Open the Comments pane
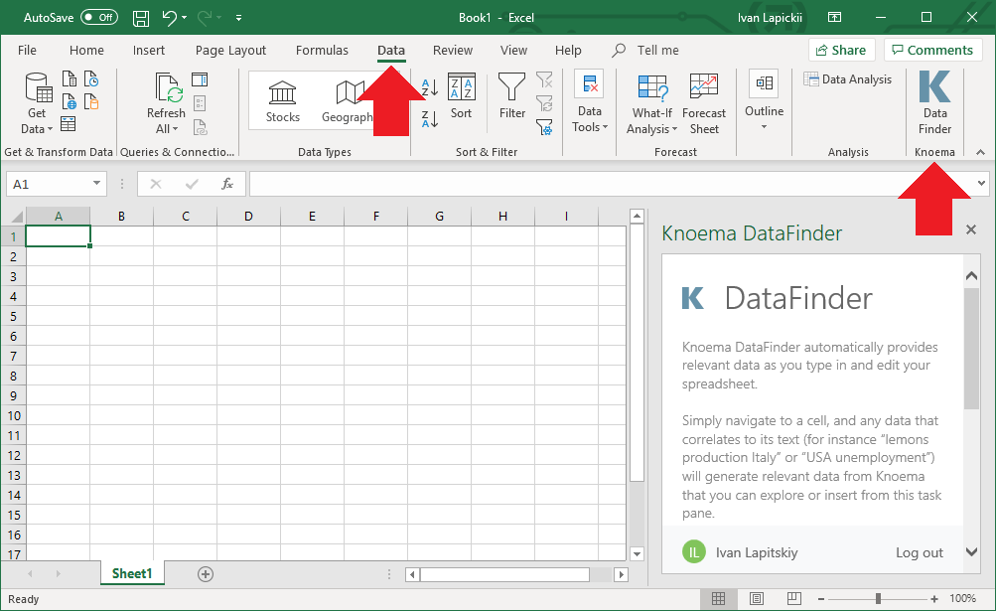This screenshot has width=996, height=611. [933, 51]
